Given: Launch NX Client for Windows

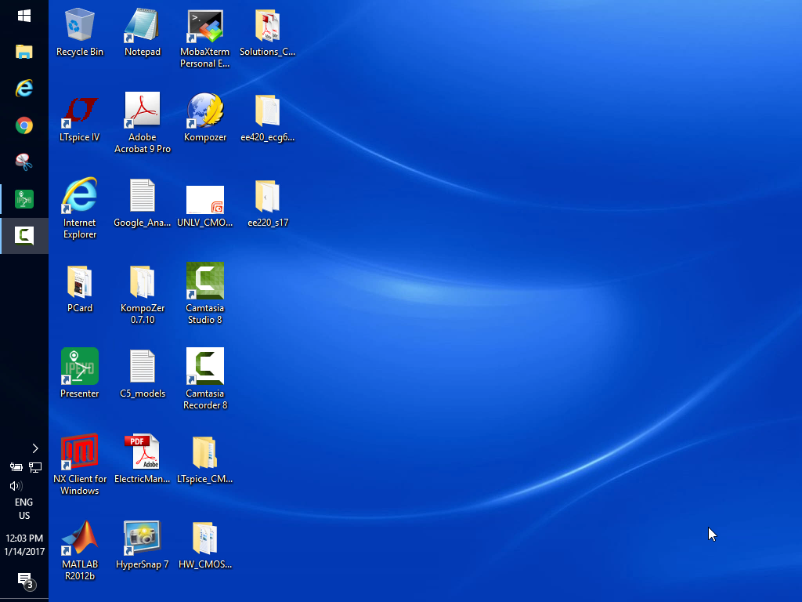Looking at the screenshot, I should coord(80,452).
